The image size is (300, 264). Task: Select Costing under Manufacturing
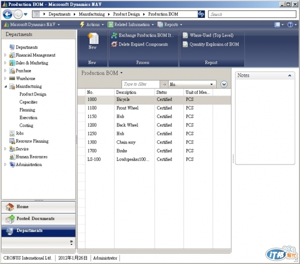click(26, 125)
